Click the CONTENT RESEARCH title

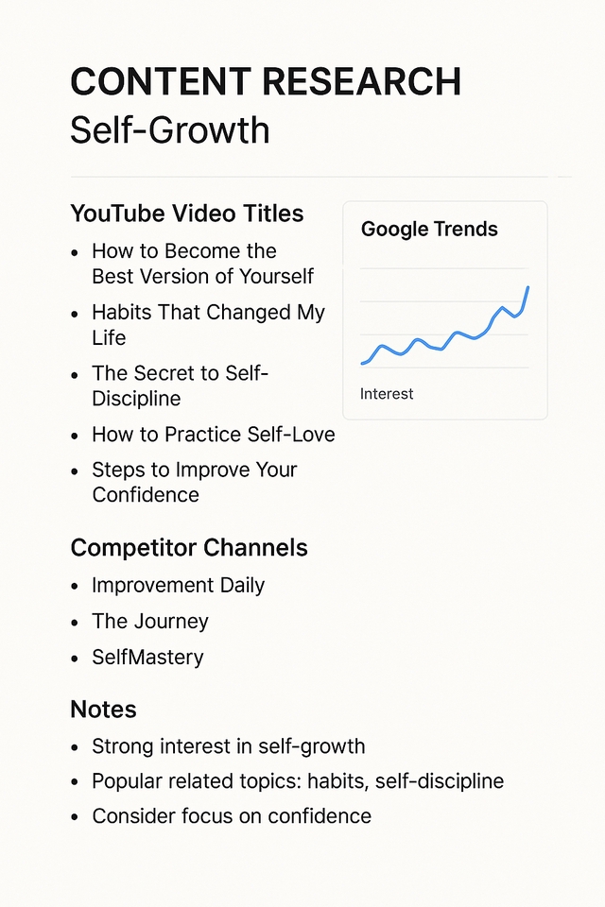266,81
